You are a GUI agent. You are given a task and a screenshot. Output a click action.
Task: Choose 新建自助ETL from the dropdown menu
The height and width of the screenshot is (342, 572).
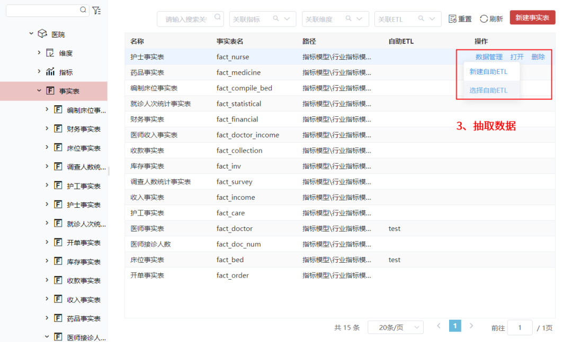point(488,72)
